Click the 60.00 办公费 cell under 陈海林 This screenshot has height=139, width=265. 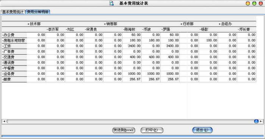(132, 35)
